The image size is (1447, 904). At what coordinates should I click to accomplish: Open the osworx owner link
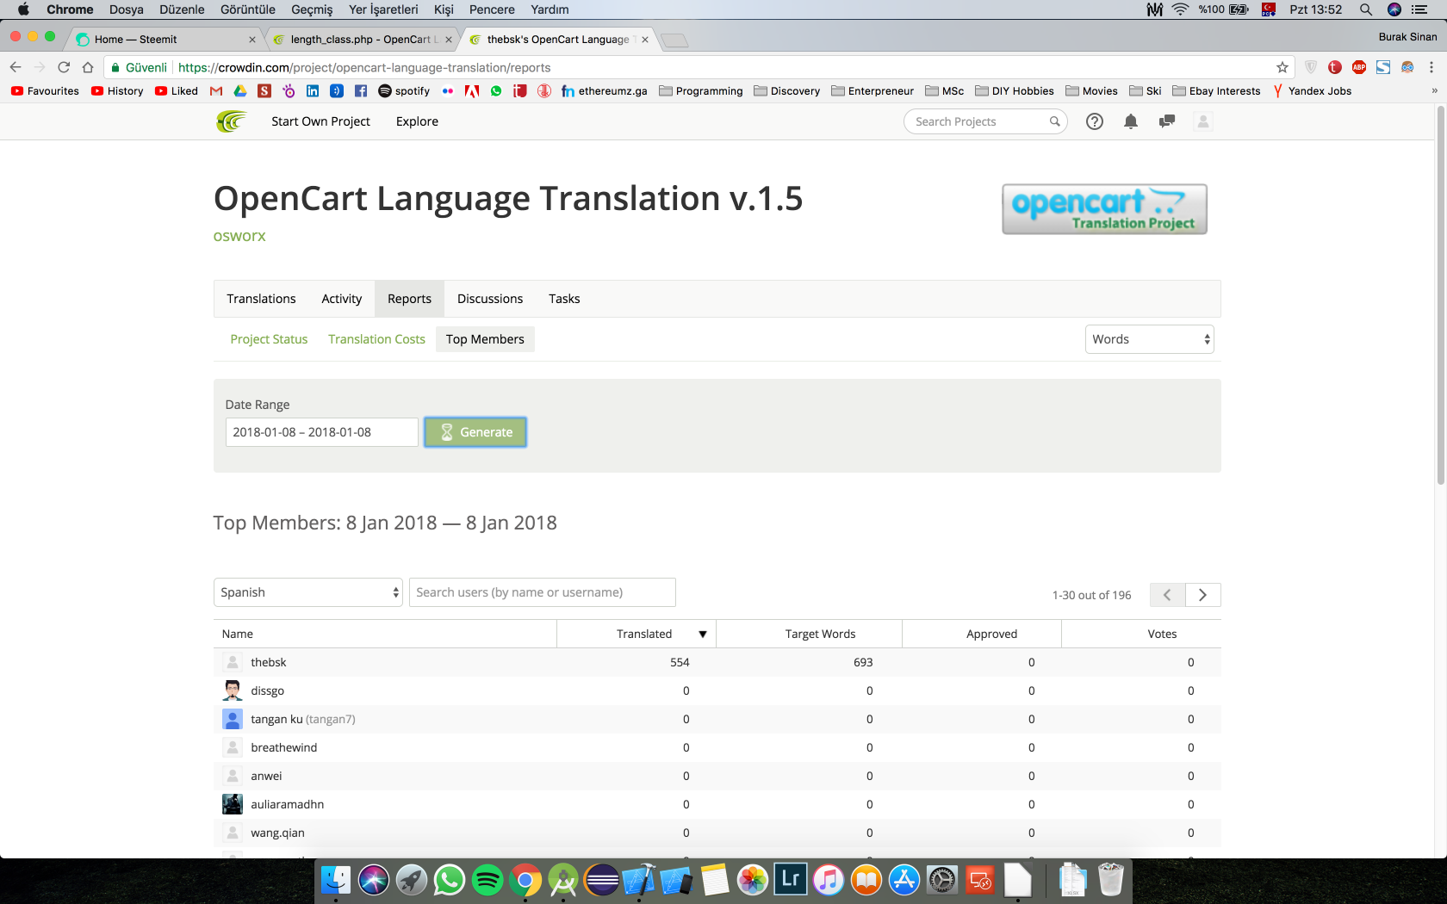pos(239,236)
